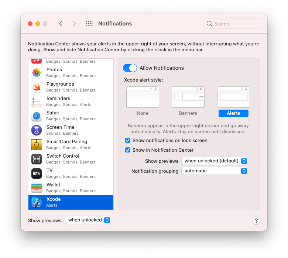288x258 pixels.
Task: Select Switch Control in the app list
Action: pos(71,159)
